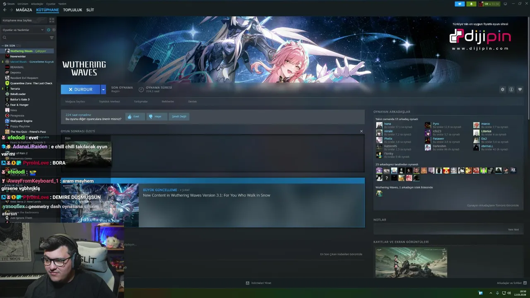Screen dimensions: 530x298
Task: Toggle ready-to-play filter icon
Action: point(53,30)
